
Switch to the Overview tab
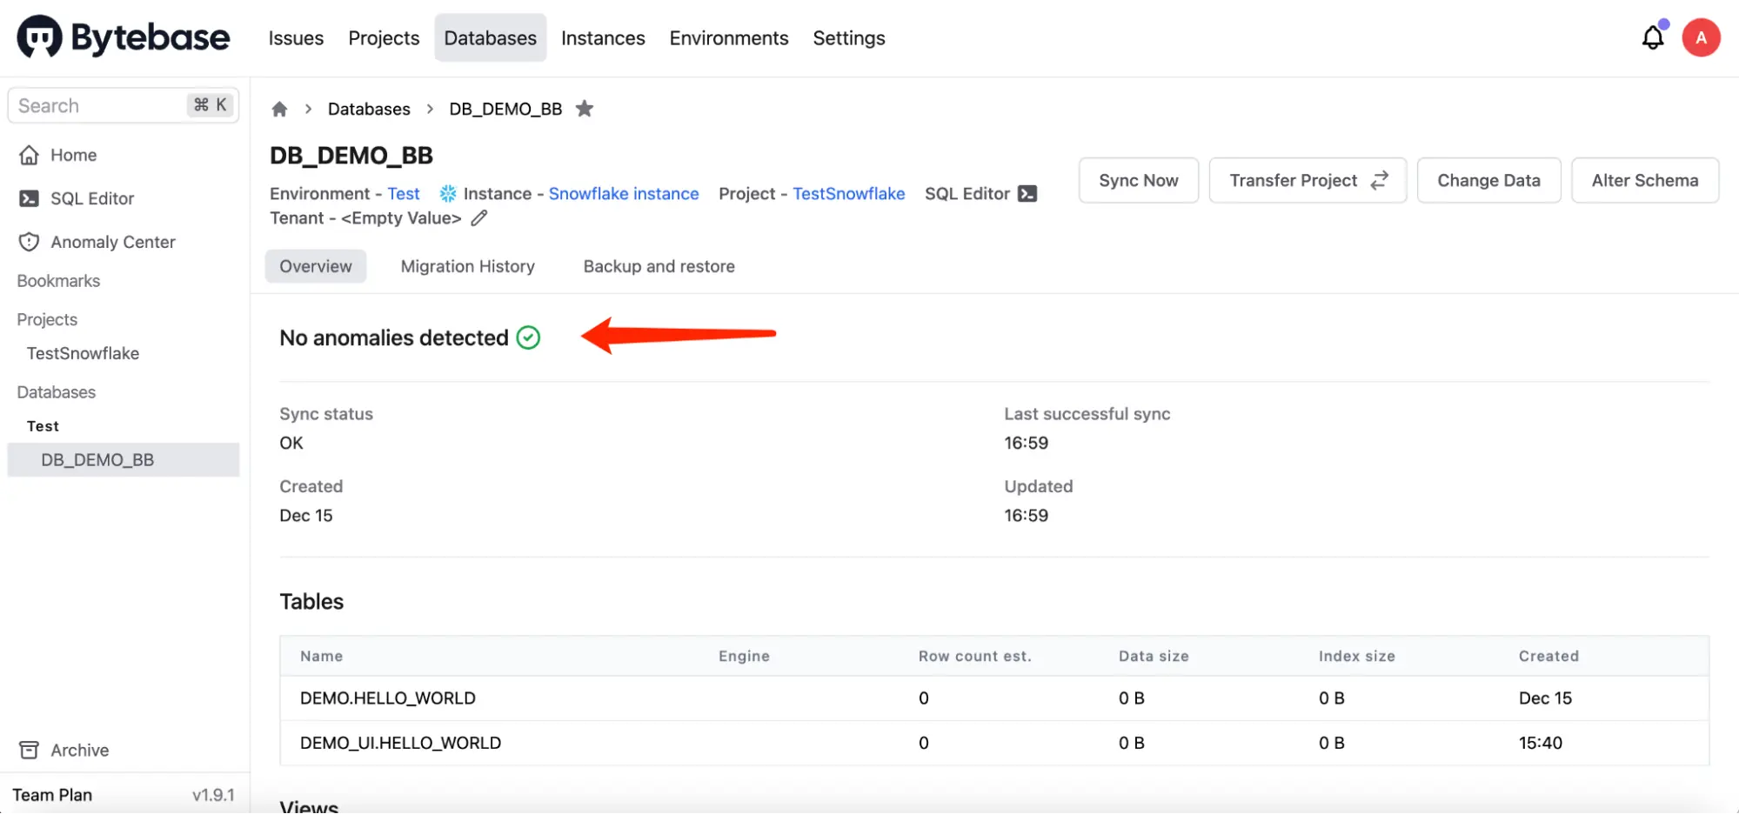click(x=316, y=266)
